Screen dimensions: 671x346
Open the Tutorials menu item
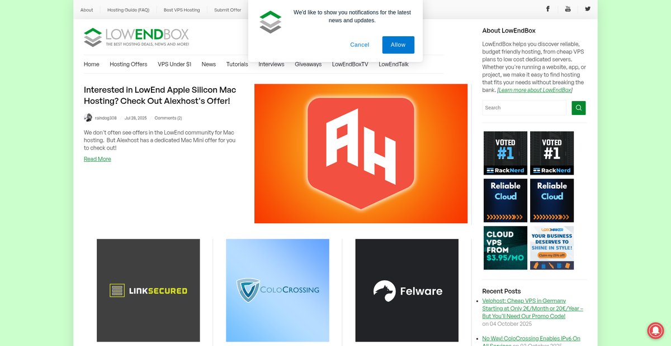[237, 64]
